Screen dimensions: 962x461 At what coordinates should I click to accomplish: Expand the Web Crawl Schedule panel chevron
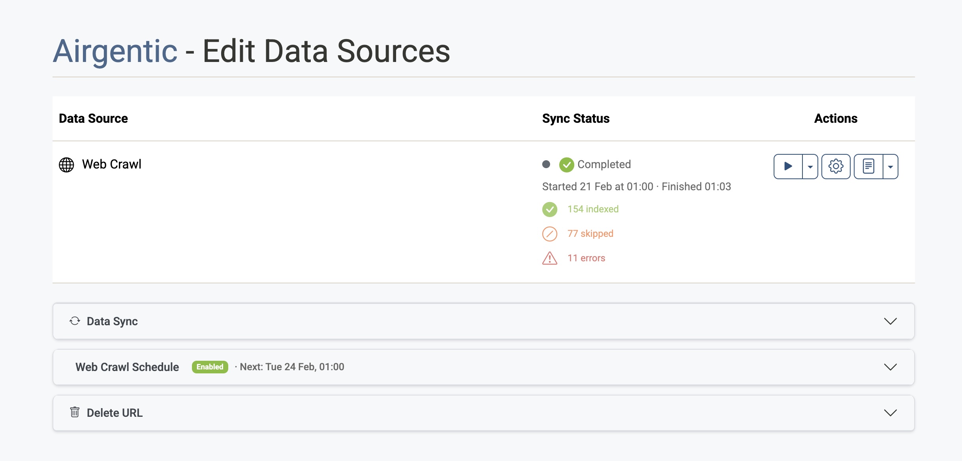[x=890, y=367]
